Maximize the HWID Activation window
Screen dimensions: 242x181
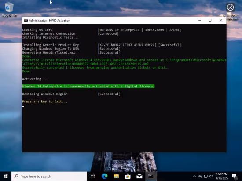(210, 20)
